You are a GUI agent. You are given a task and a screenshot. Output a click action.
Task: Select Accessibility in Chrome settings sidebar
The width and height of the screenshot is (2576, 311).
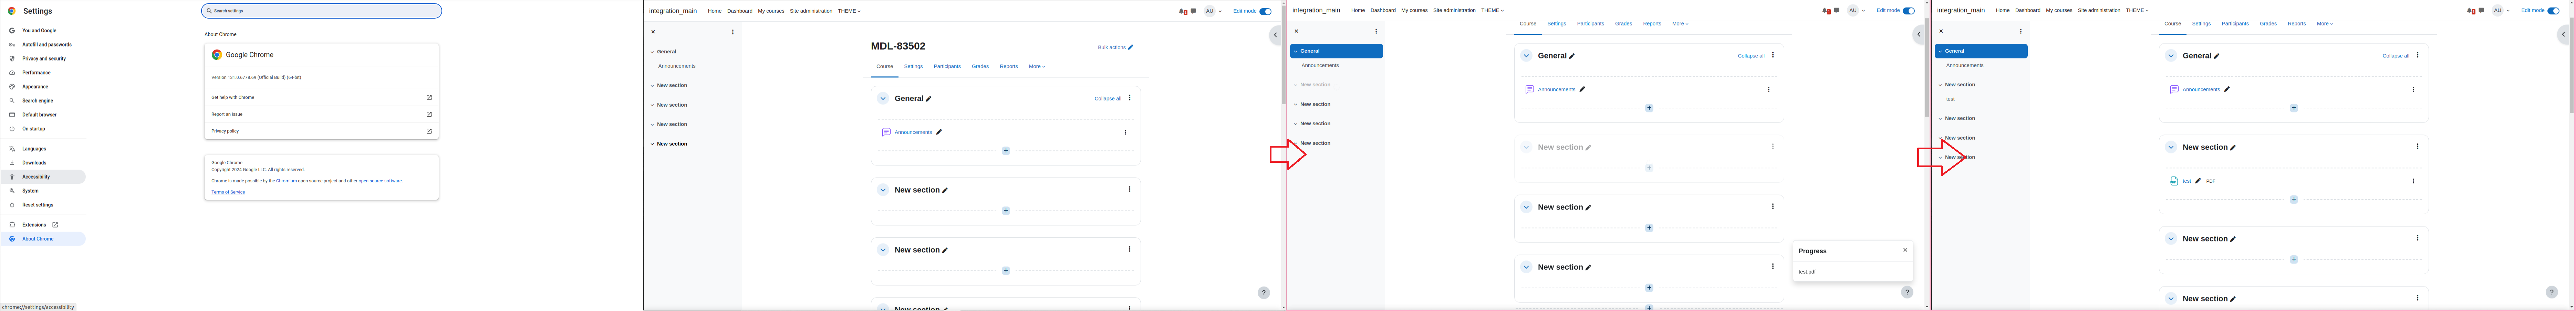[43, 177]
